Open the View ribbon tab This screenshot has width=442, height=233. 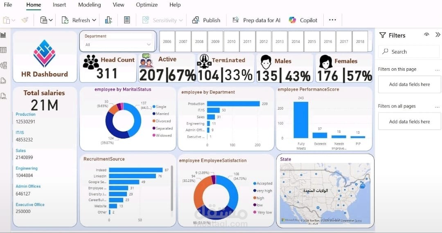point(118,5)
